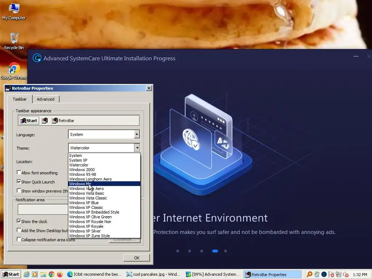Go to the first installer slide dot
The height and width of the screenshot is (279, 372).
pos(178,251)
